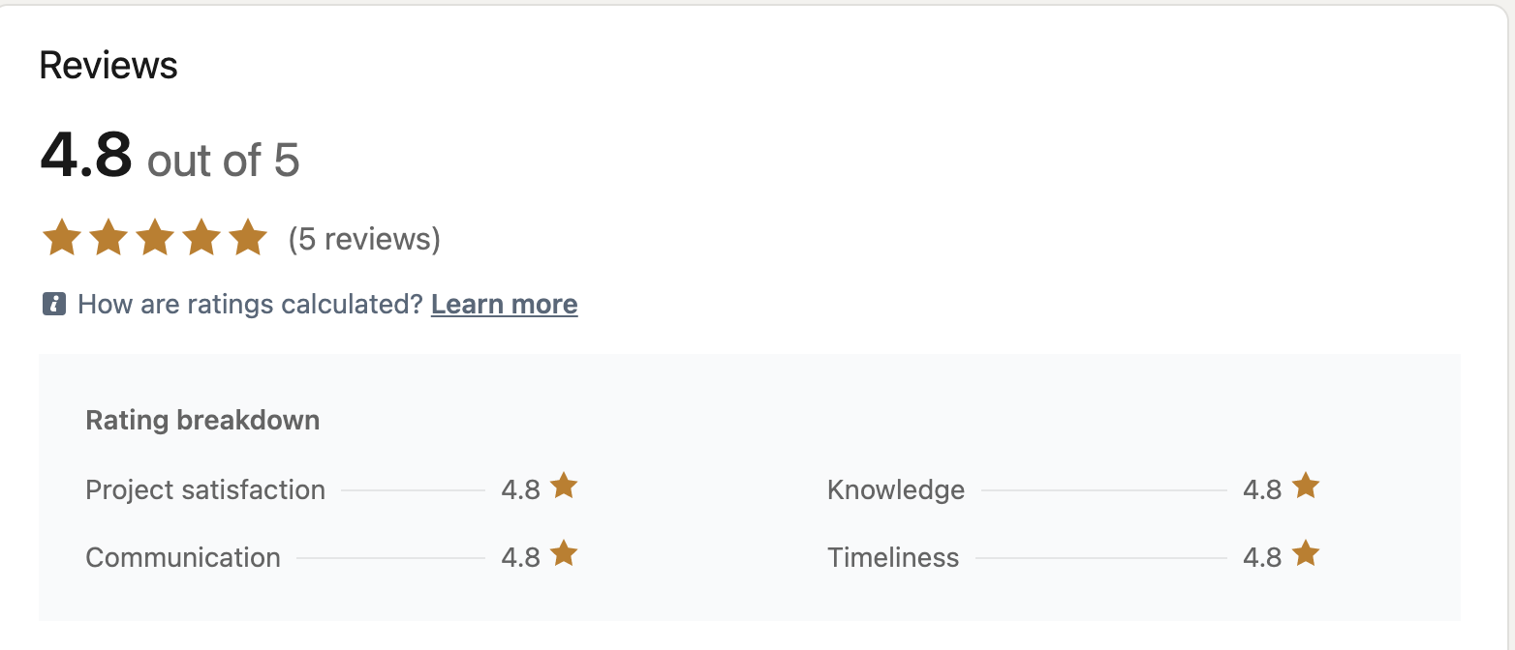Image resolution: width=1515 pixels, height=650 pixels.
Task: Click the third overall rating star
Action: (155, 238)
